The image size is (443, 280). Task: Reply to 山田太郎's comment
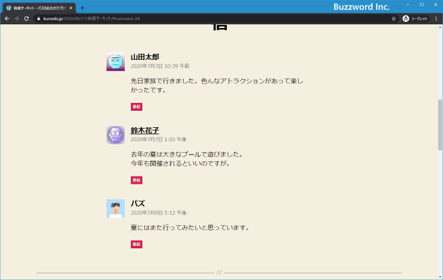coord(136,107)
